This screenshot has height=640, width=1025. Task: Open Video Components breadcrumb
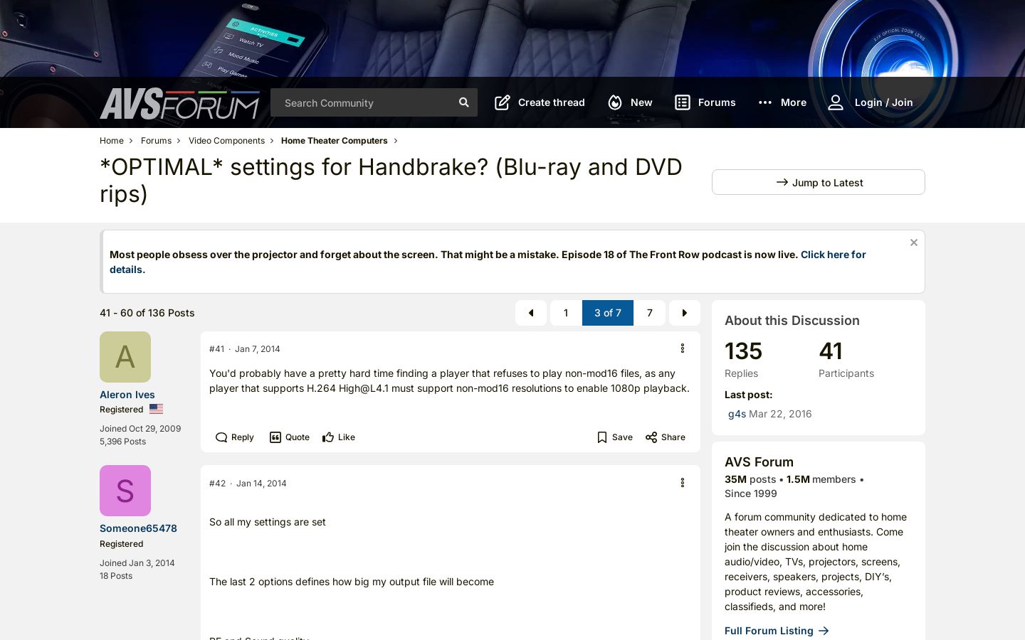(x=226, y=141)
